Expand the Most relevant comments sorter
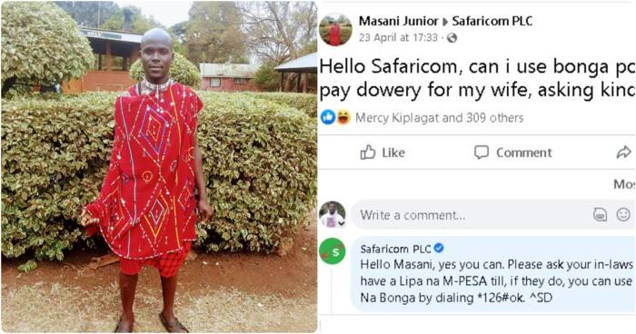This screenshot has height=334, width=636. [624, 184]
